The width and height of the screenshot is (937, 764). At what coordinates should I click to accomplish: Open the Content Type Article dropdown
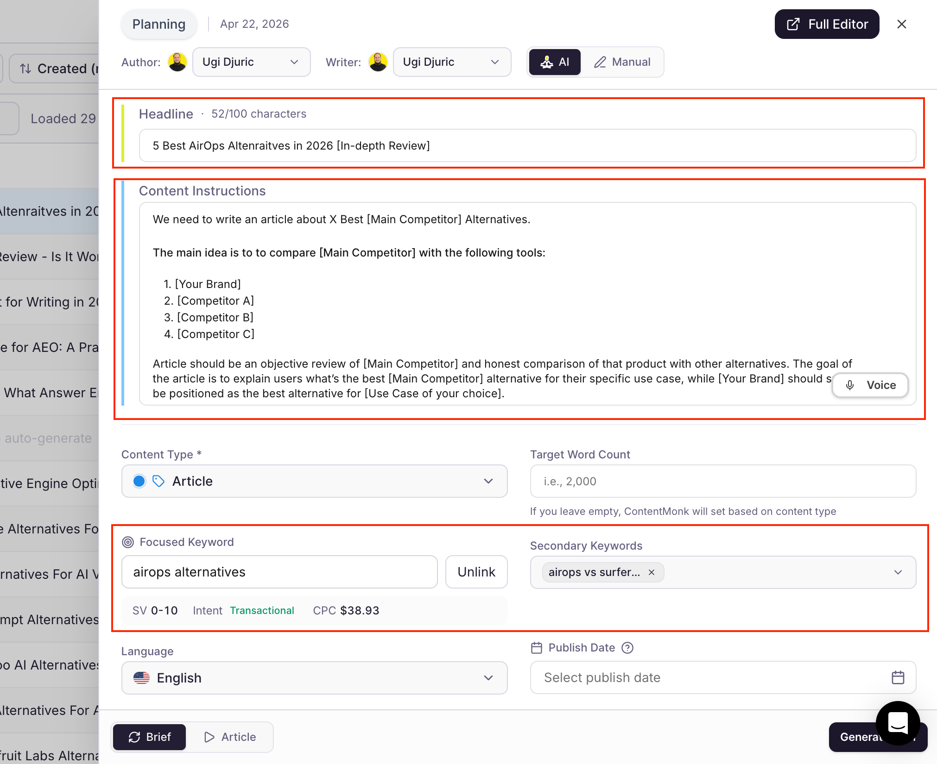(x=314, y=481)
